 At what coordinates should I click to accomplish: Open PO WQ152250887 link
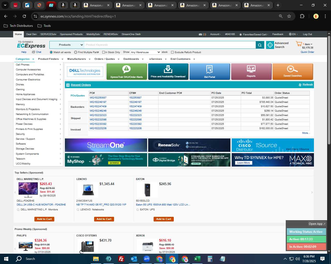[x=98, y=98]
